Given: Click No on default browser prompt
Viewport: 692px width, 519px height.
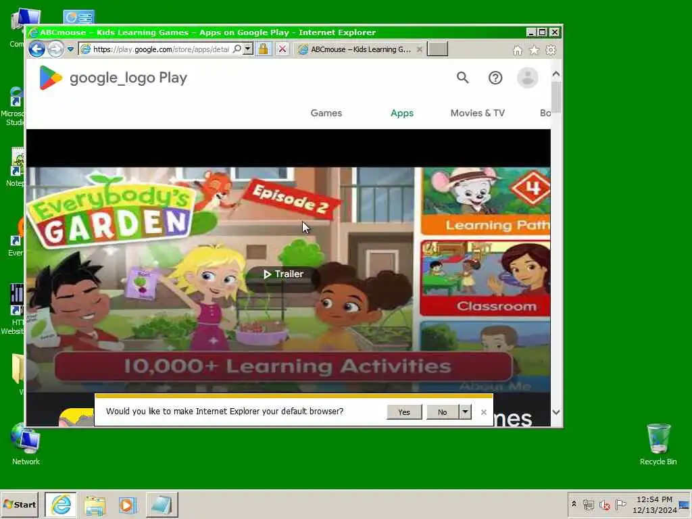Looking at the screenshot, I should (x=443, y=412).
